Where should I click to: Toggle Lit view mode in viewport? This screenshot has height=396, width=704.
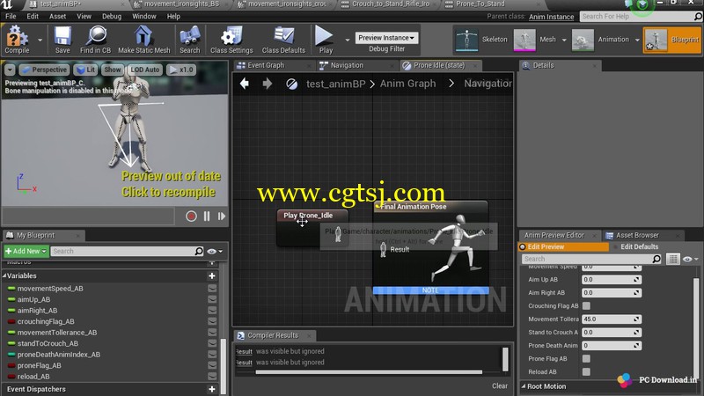tap(85, 70)
